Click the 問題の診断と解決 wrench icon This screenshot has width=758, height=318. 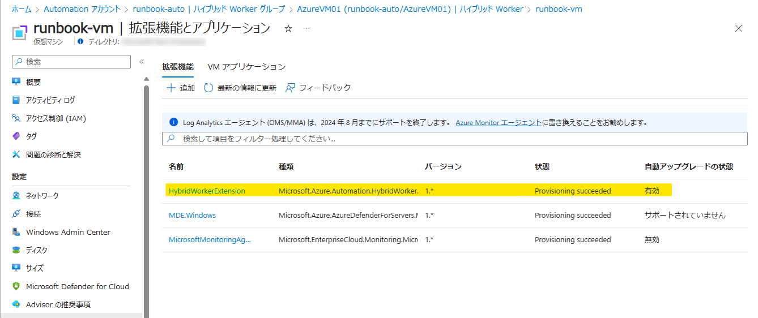(16, 154)
